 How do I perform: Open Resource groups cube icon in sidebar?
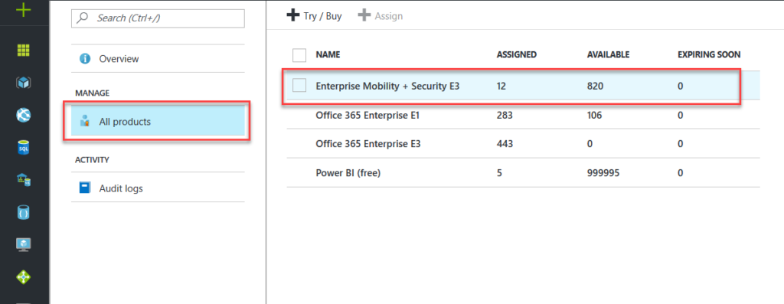(24, 83)
